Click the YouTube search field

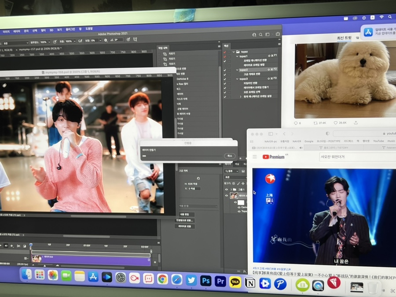pos(358,156)
